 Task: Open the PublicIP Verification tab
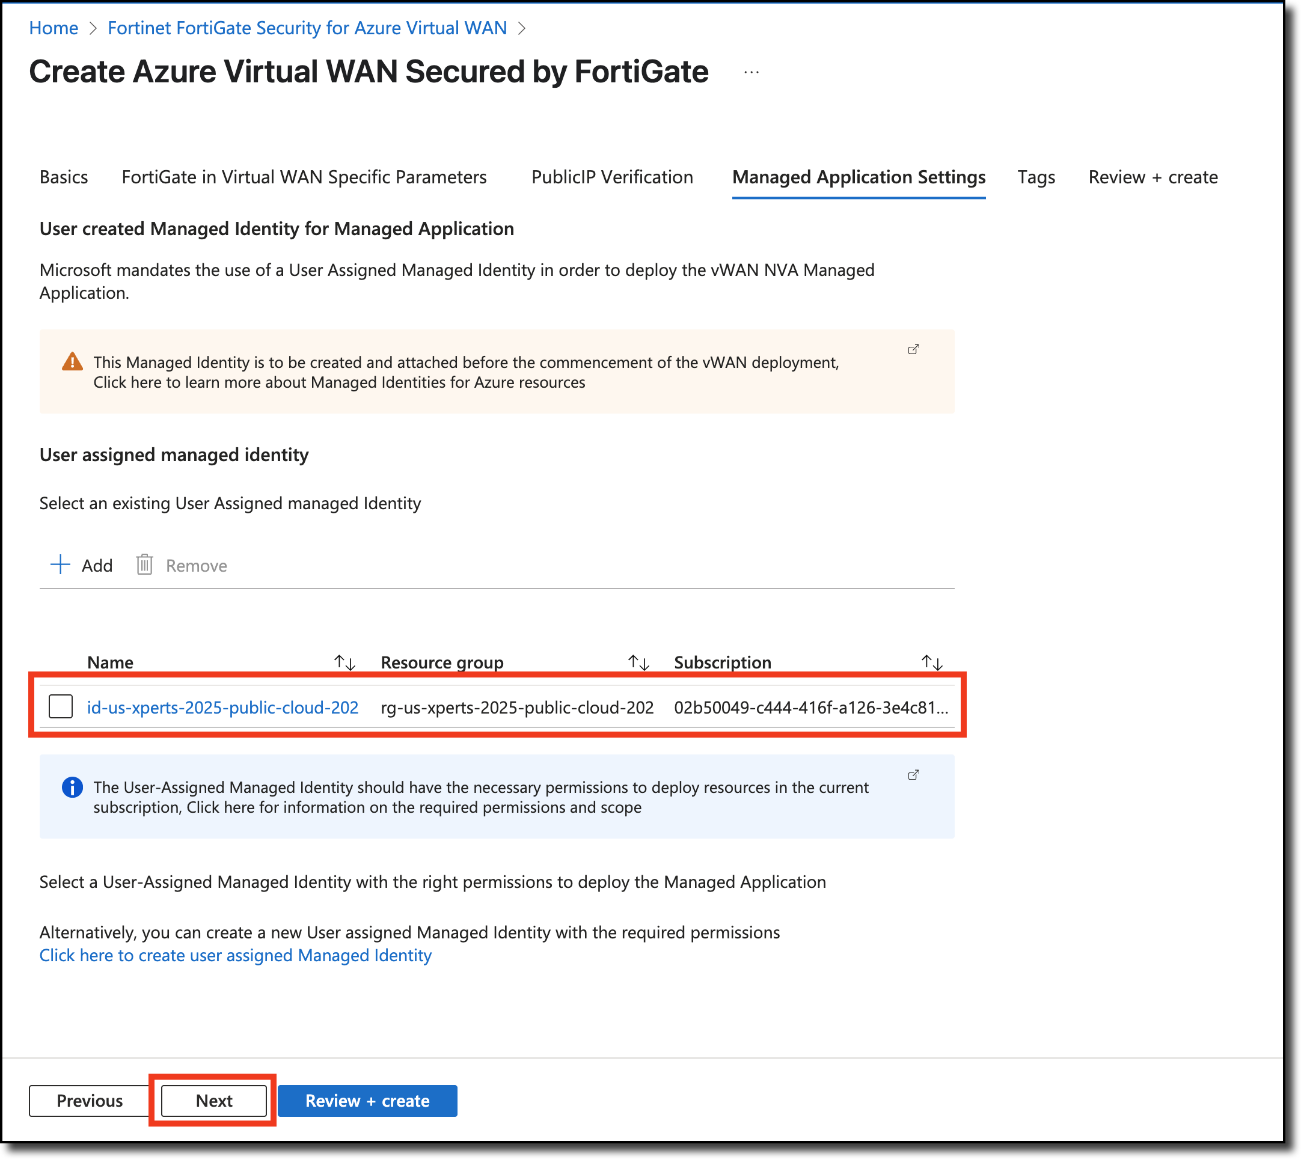(612, 177)
